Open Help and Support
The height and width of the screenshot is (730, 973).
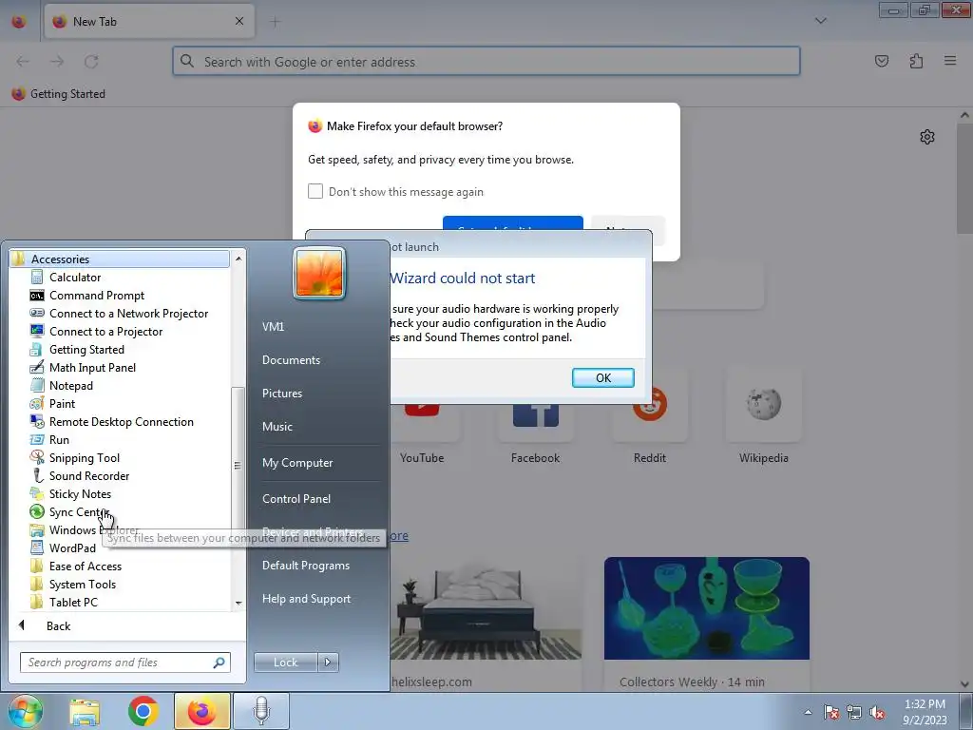[x=306, y=599]
